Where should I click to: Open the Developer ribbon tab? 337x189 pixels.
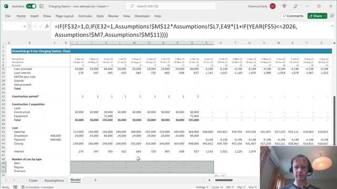(142, 16)
